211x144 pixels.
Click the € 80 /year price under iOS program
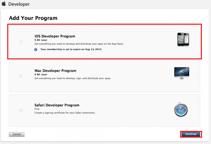pos(41,40)
